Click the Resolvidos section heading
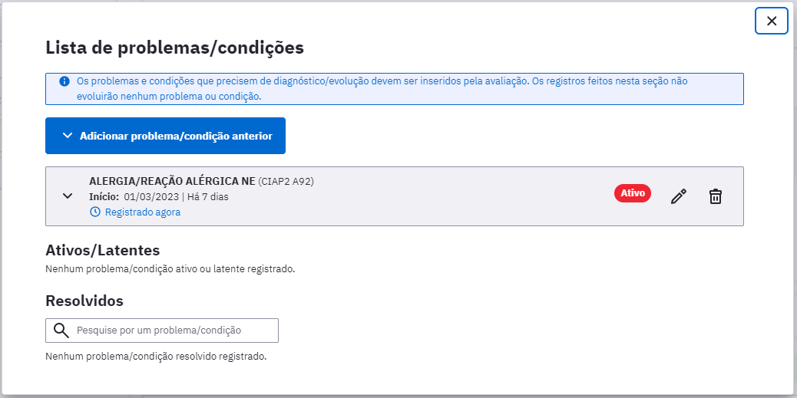 click(84, 301)
